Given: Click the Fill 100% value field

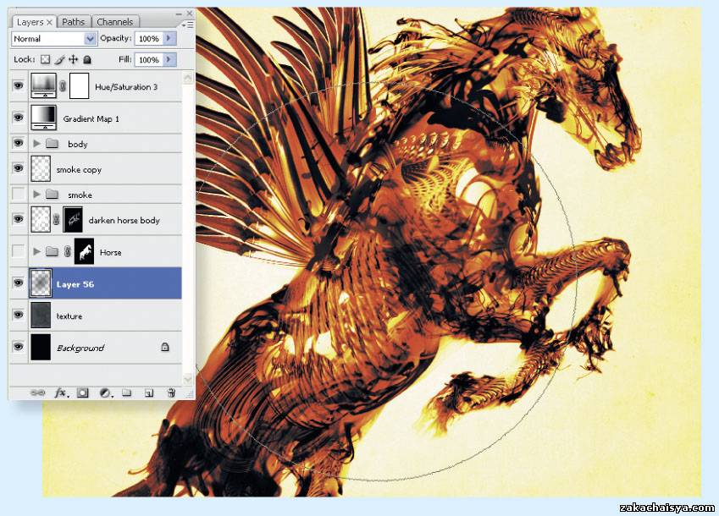Looking at the screenshot, I should click(x=149, y=59).
